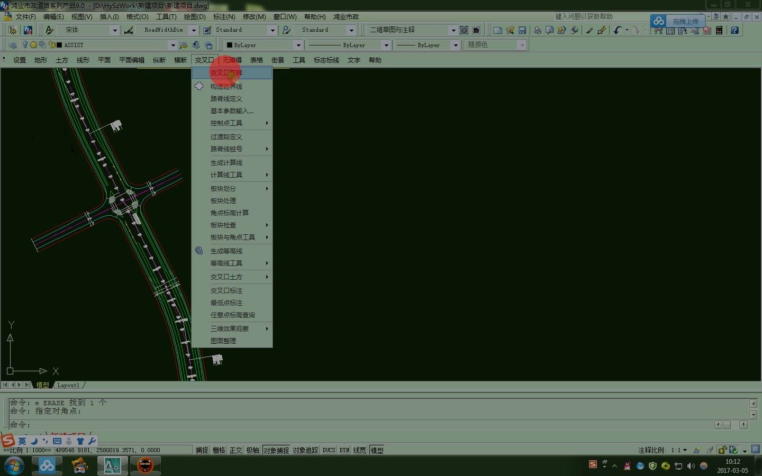Click the Plot printer icon

pyautogui.click(x=537, y=30)
